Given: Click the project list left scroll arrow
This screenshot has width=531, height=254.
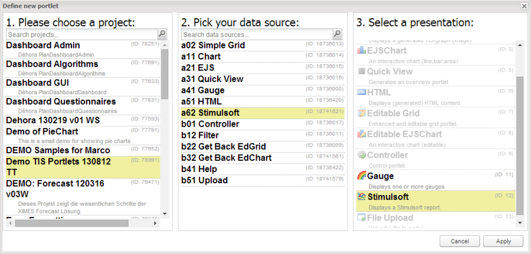Looking at the screenshot, I should click(x=10, y=223).
